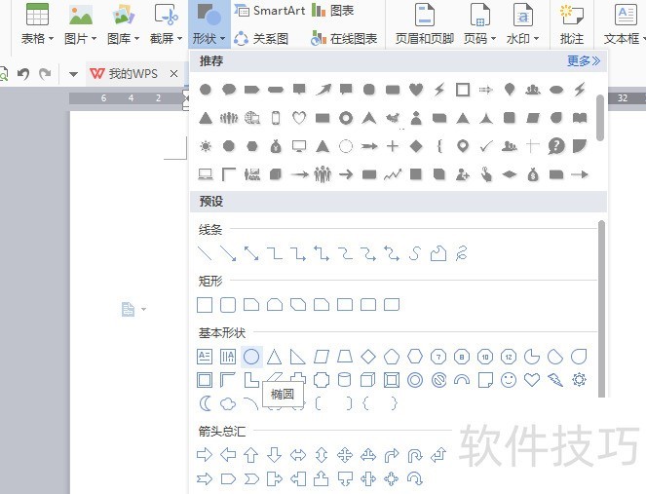Select the crescent moon shape
646x494 pixels.
[x=205, y=403]
